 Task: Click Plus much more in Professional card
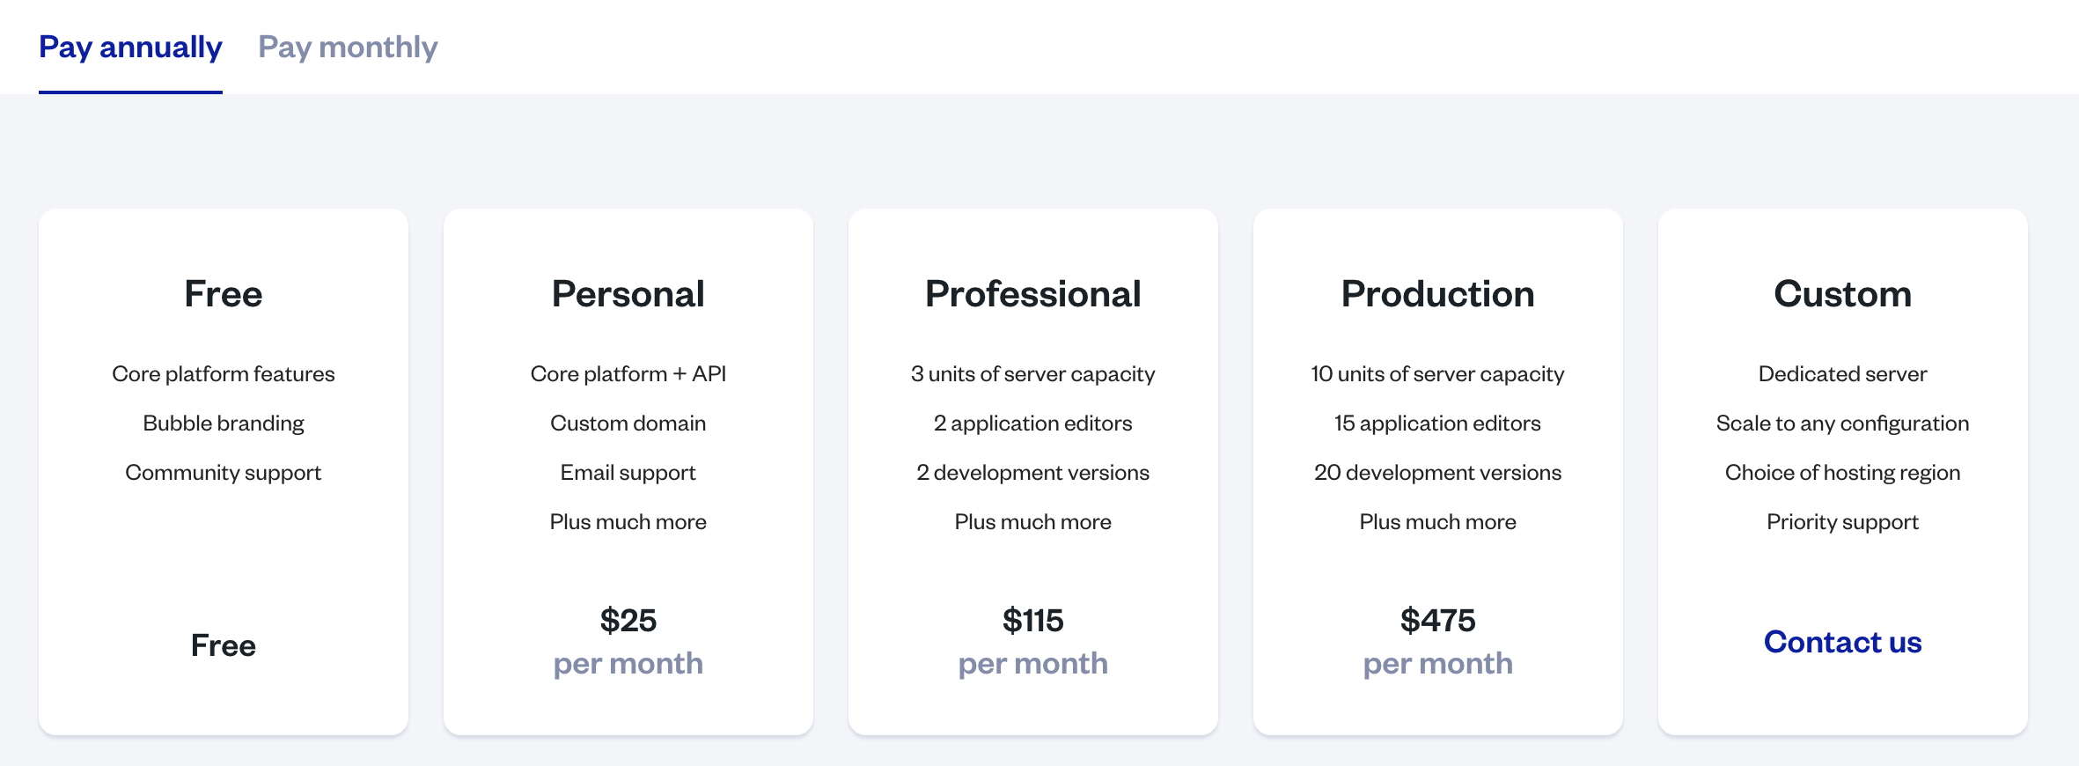[x=1032, y=522]
